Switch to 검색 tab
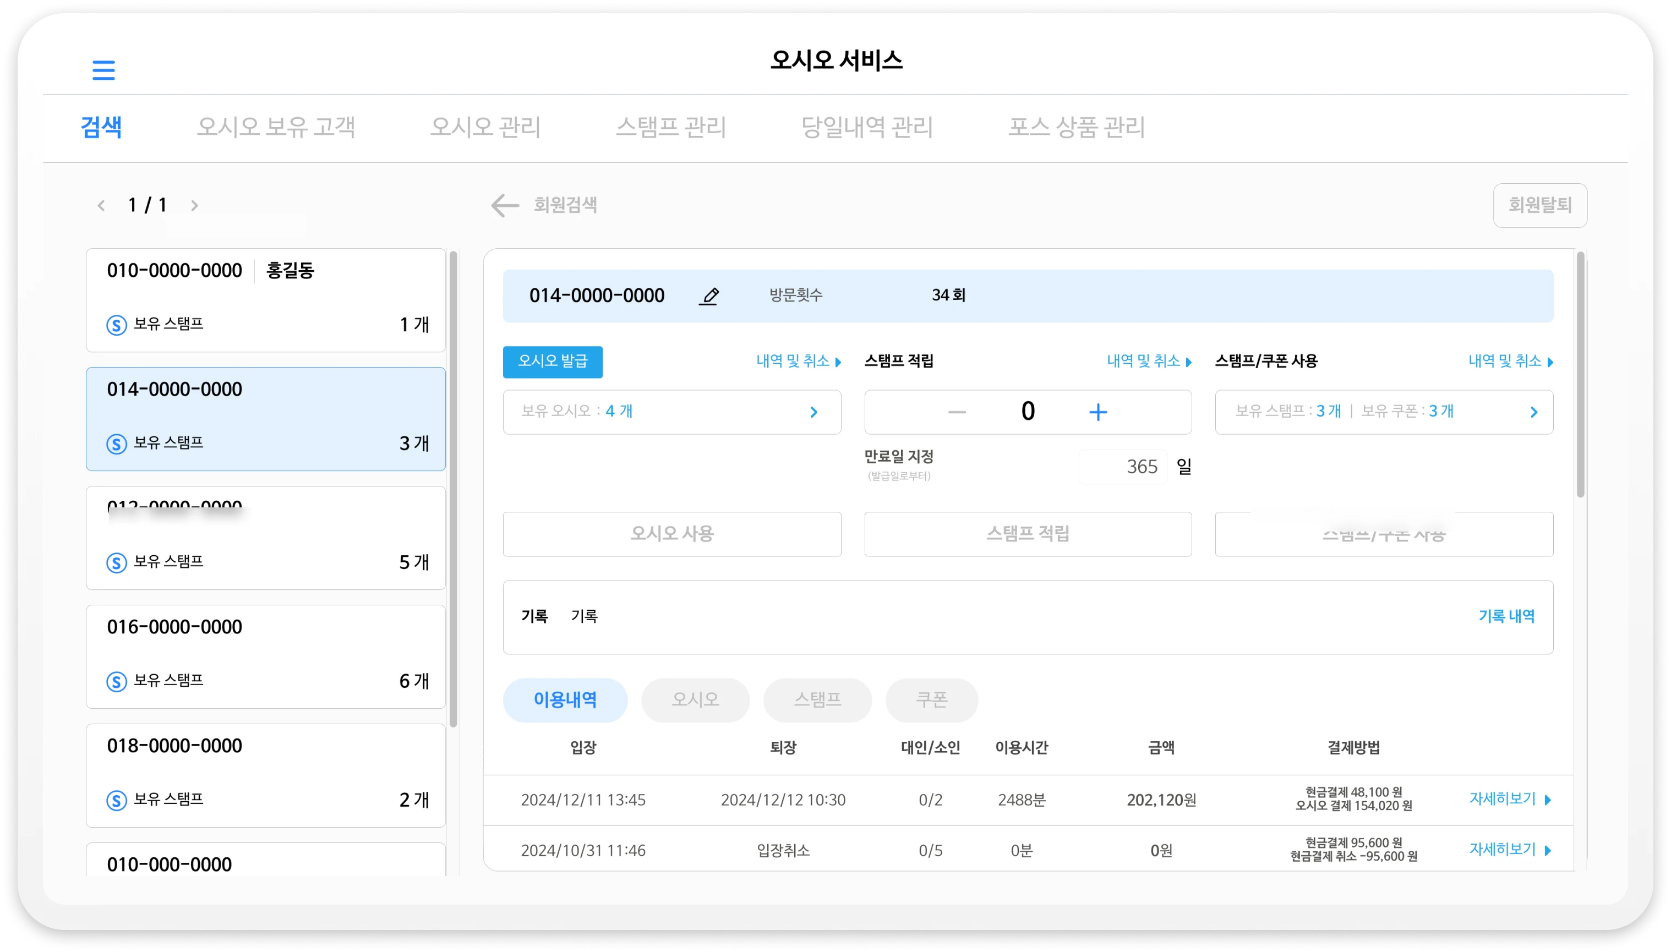 point(101,128)
